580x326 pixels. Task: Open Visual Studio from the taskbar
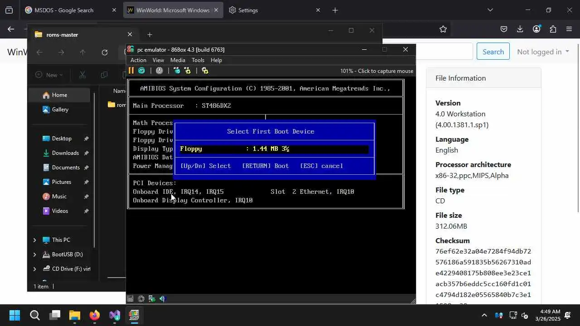point(115,315)
